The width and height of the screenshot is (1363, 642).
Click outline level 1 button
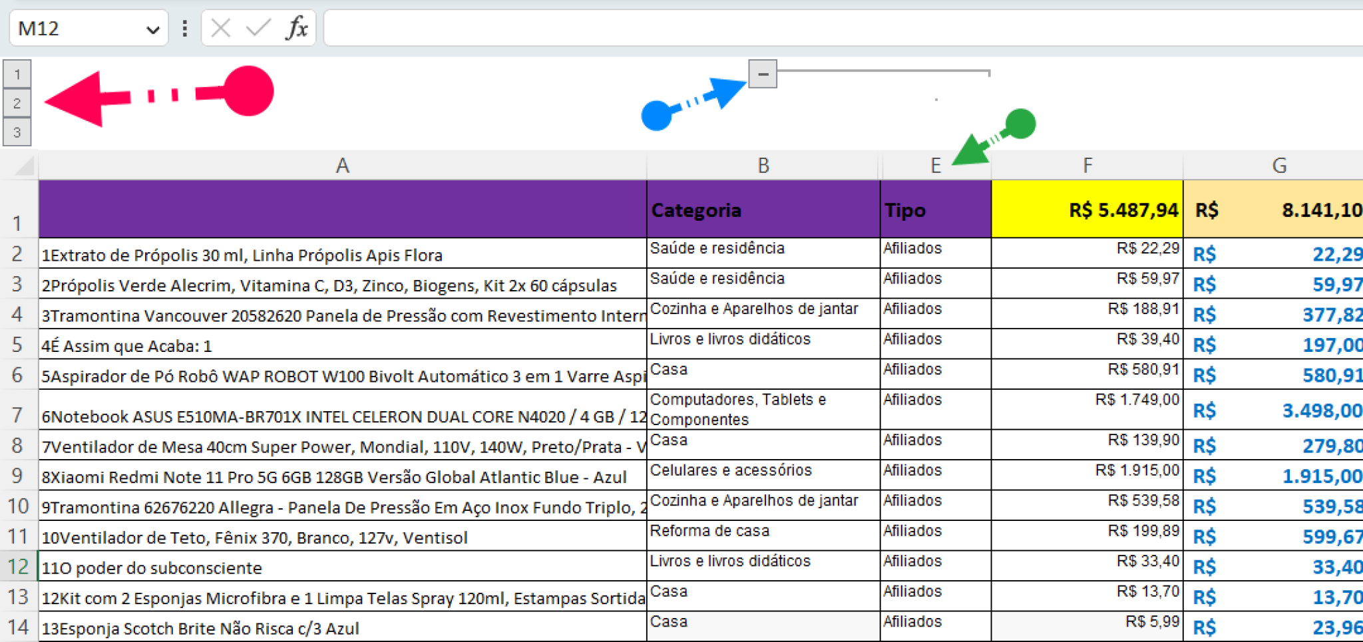coord(17,74)
